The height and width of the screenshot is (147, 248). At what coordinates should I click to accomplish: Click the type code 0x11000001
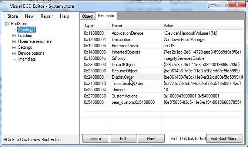(95, 33)
